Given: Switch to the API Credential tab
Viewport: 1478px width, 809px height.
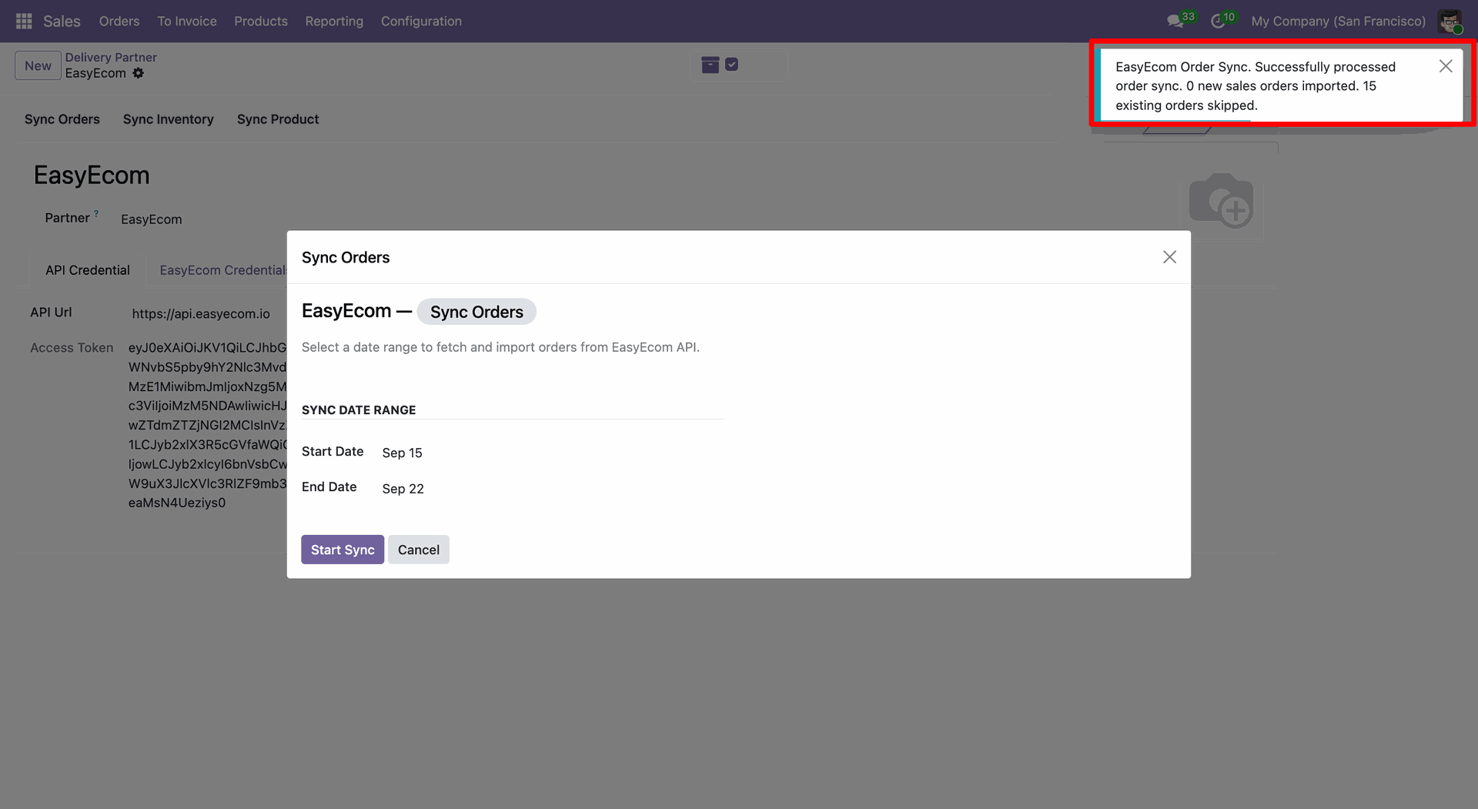Looking at the screenshot, I should pos(88,270).
